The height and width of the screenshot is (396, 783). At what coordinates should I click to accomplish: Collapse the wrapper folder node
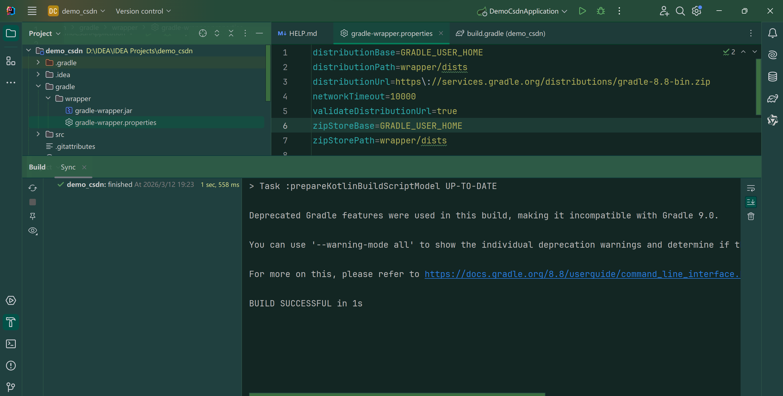[48, 98]
